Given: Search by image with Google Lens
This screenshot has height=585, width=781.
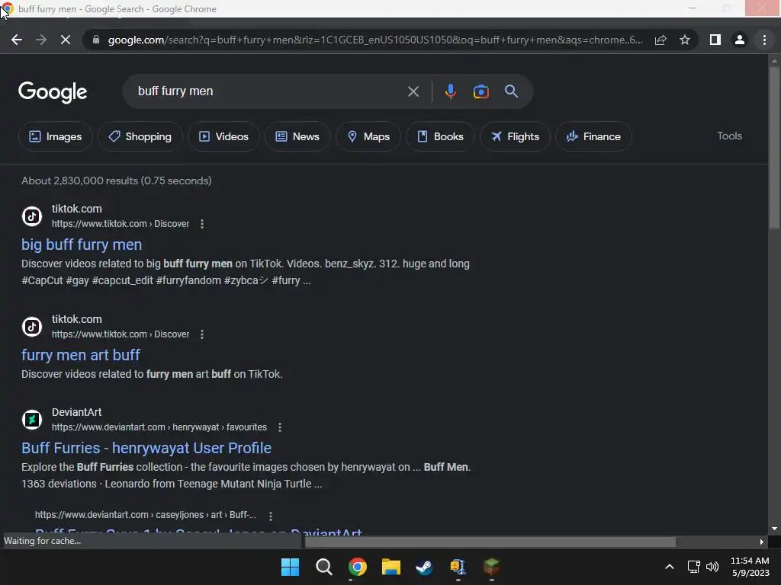Looking at the screenshot, I should pos(480,91).
